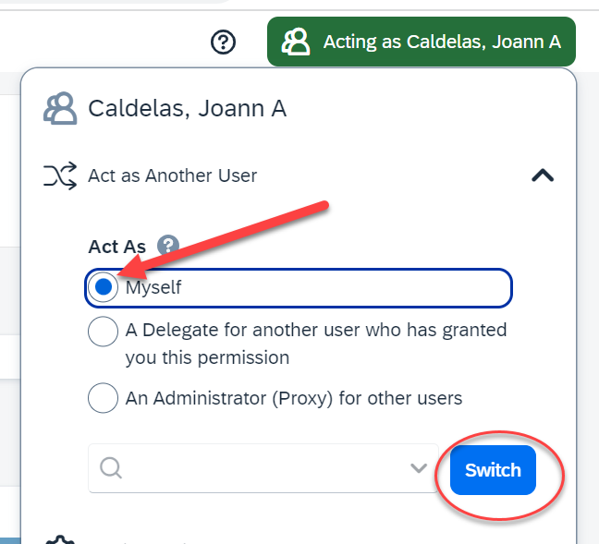This screenshot has height=544, width=599.
Task: Select the Delegate for another user radio button
Action: 103,332
